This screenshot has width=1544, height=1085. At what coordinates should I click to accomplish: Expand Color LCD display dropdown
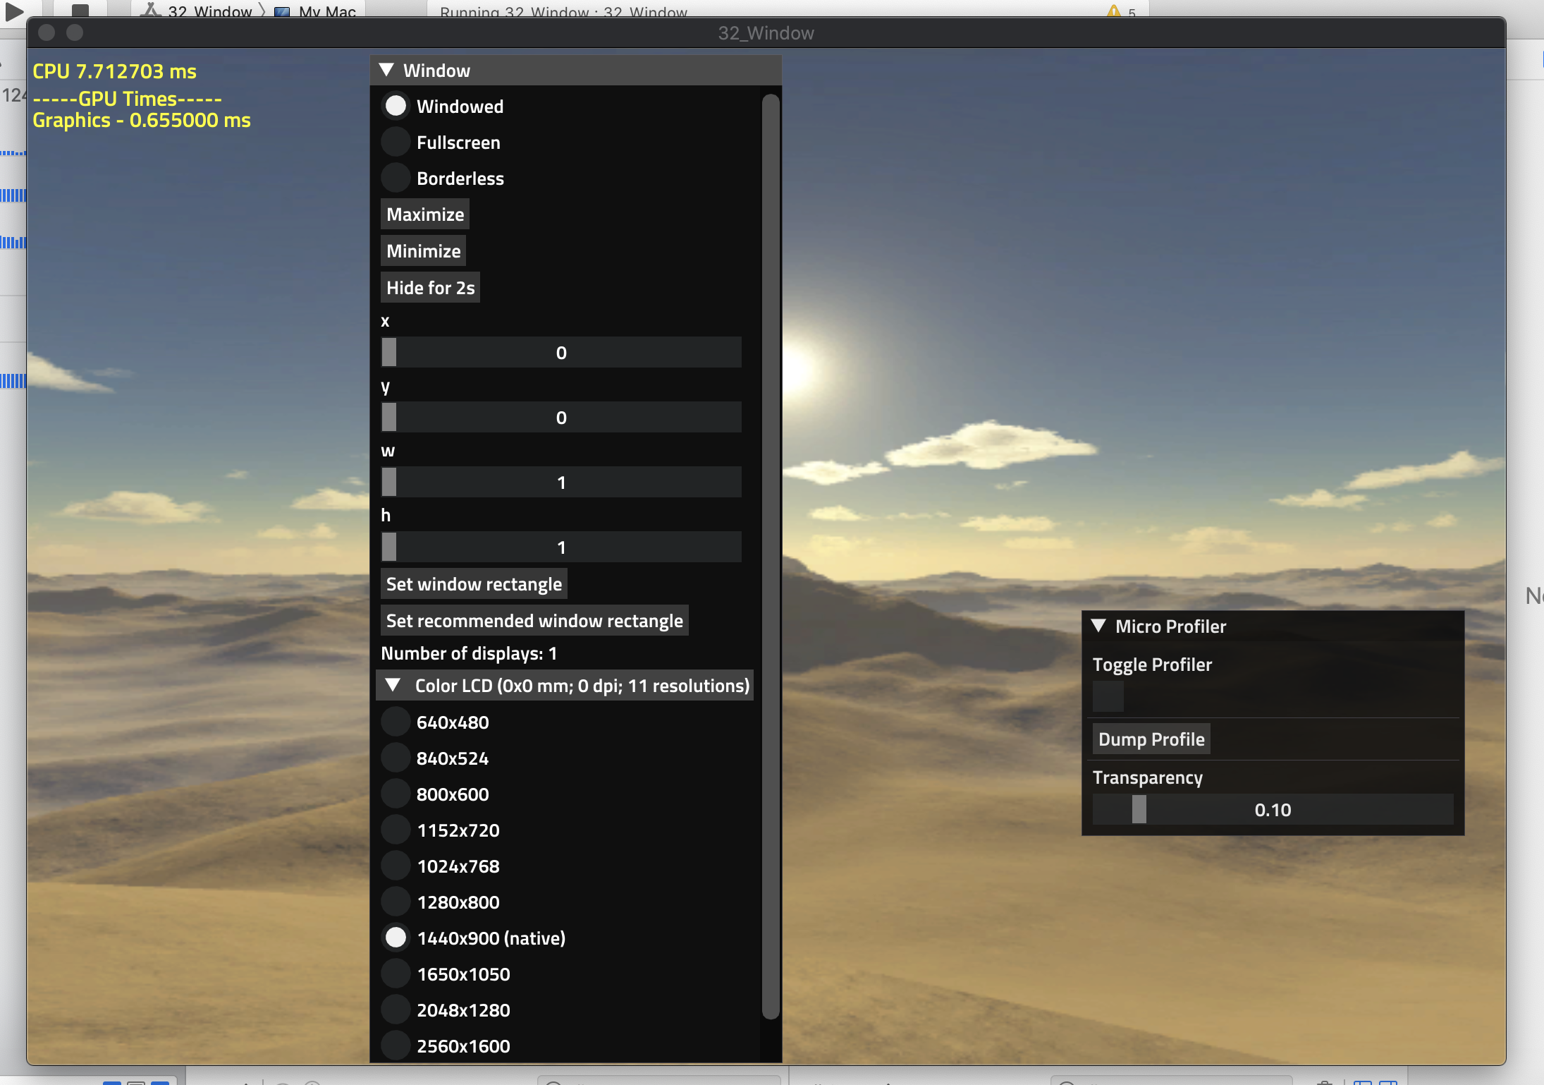tap(393, 687)
